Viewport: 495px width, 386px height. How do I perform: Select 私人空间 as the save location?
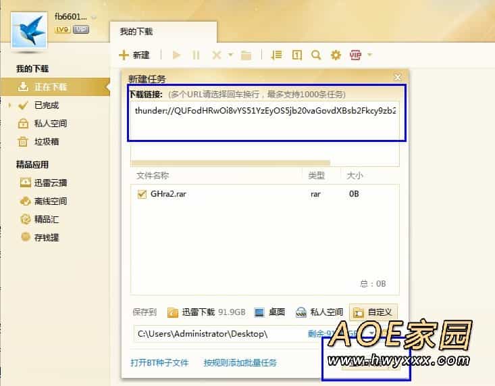pyautogui.click(x=319, y=312)
